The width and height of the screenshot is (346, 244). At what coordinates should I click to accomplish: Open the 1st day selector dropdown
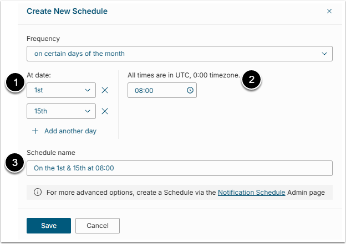pos(61,90)
